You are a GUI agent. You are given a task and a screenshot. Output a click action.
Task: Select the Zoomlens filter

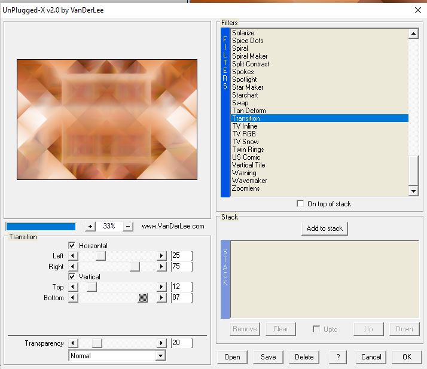pyautogui.click(x=319, y=188)
